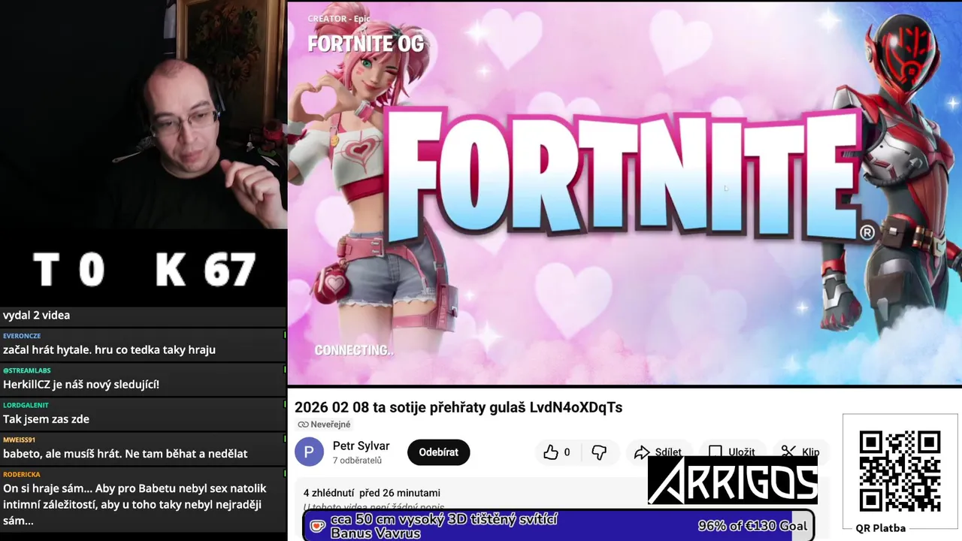Click the EVERONCZE chat username
The height and width of the screenshot is (541, 962).
22,336
